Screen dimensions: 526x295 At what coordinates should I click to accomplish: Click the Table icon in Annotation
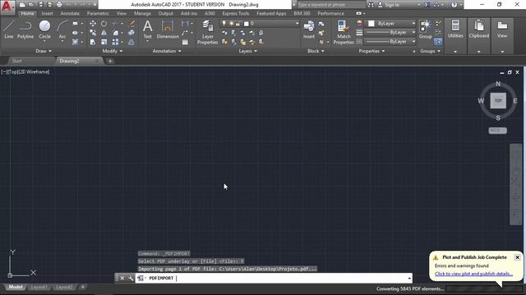[185, 42]
